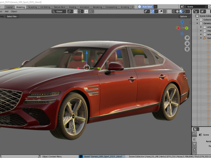The width and height of the screenshot is (211, 158).
Task: Pin the current scene in top bar
Action: [206, 7]
